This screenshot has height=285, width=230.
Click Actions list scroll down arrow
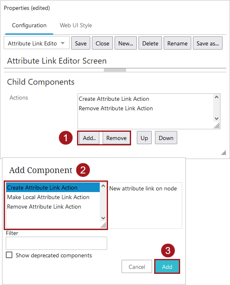point(216,119)
